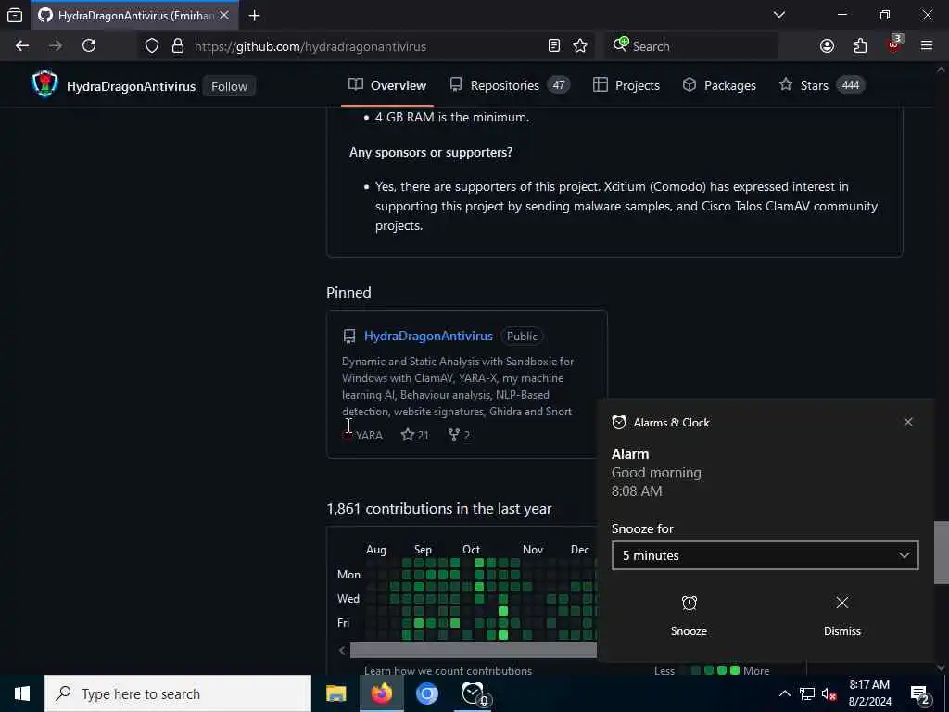This screenshot has width=949, height=712.
Task: Open Learn how we count contributions link
Action: [x=448, y=670]
